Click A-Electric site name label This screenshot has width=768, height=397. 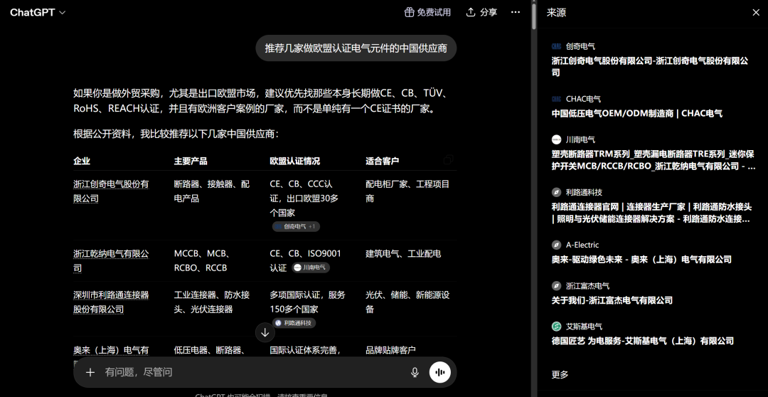coord(582,245)
